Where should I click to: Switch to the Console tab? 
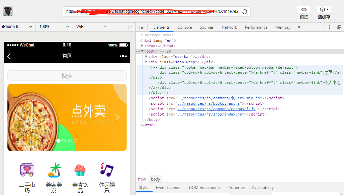(184, 27)
